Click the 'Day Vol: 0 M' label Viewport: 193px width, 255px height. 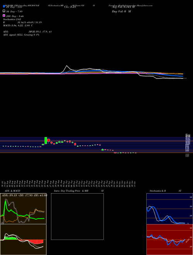(121, 12)
